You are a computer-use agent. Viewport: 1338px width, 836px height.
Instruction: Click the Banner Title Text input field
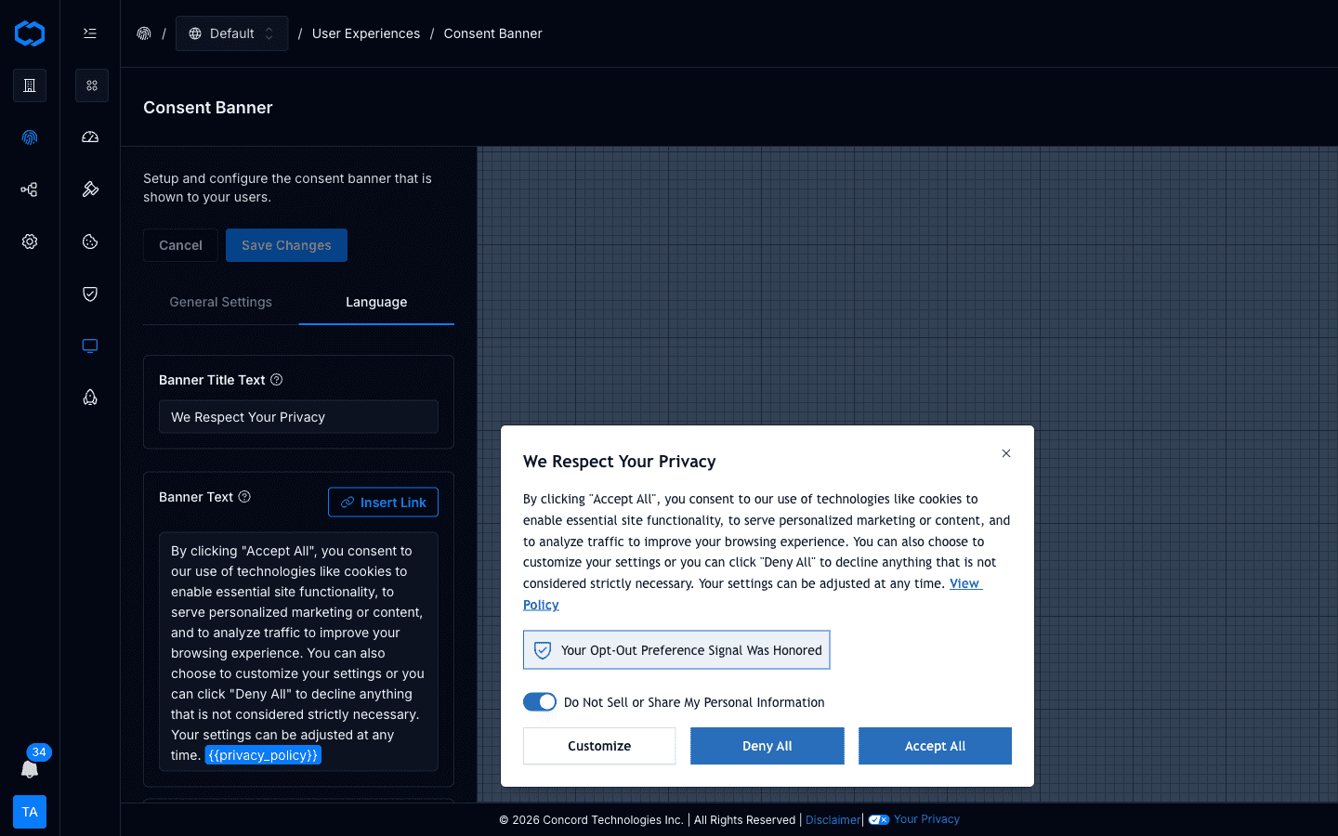point(298,417)
